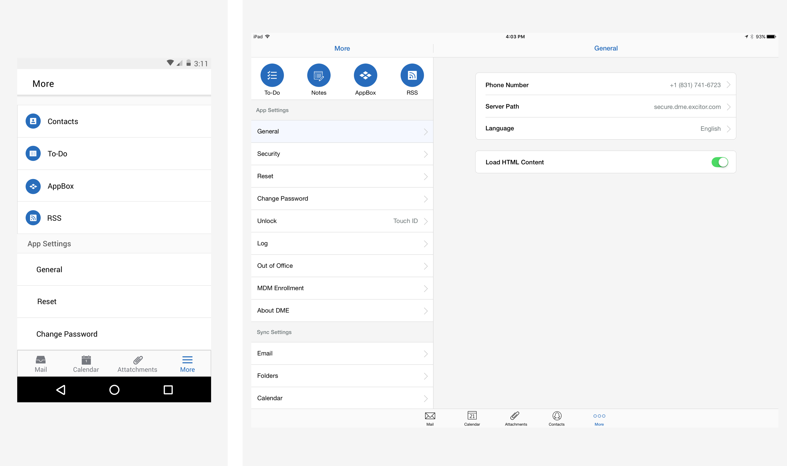Open the AppBox icon in Android list

(x=33, y=186)
